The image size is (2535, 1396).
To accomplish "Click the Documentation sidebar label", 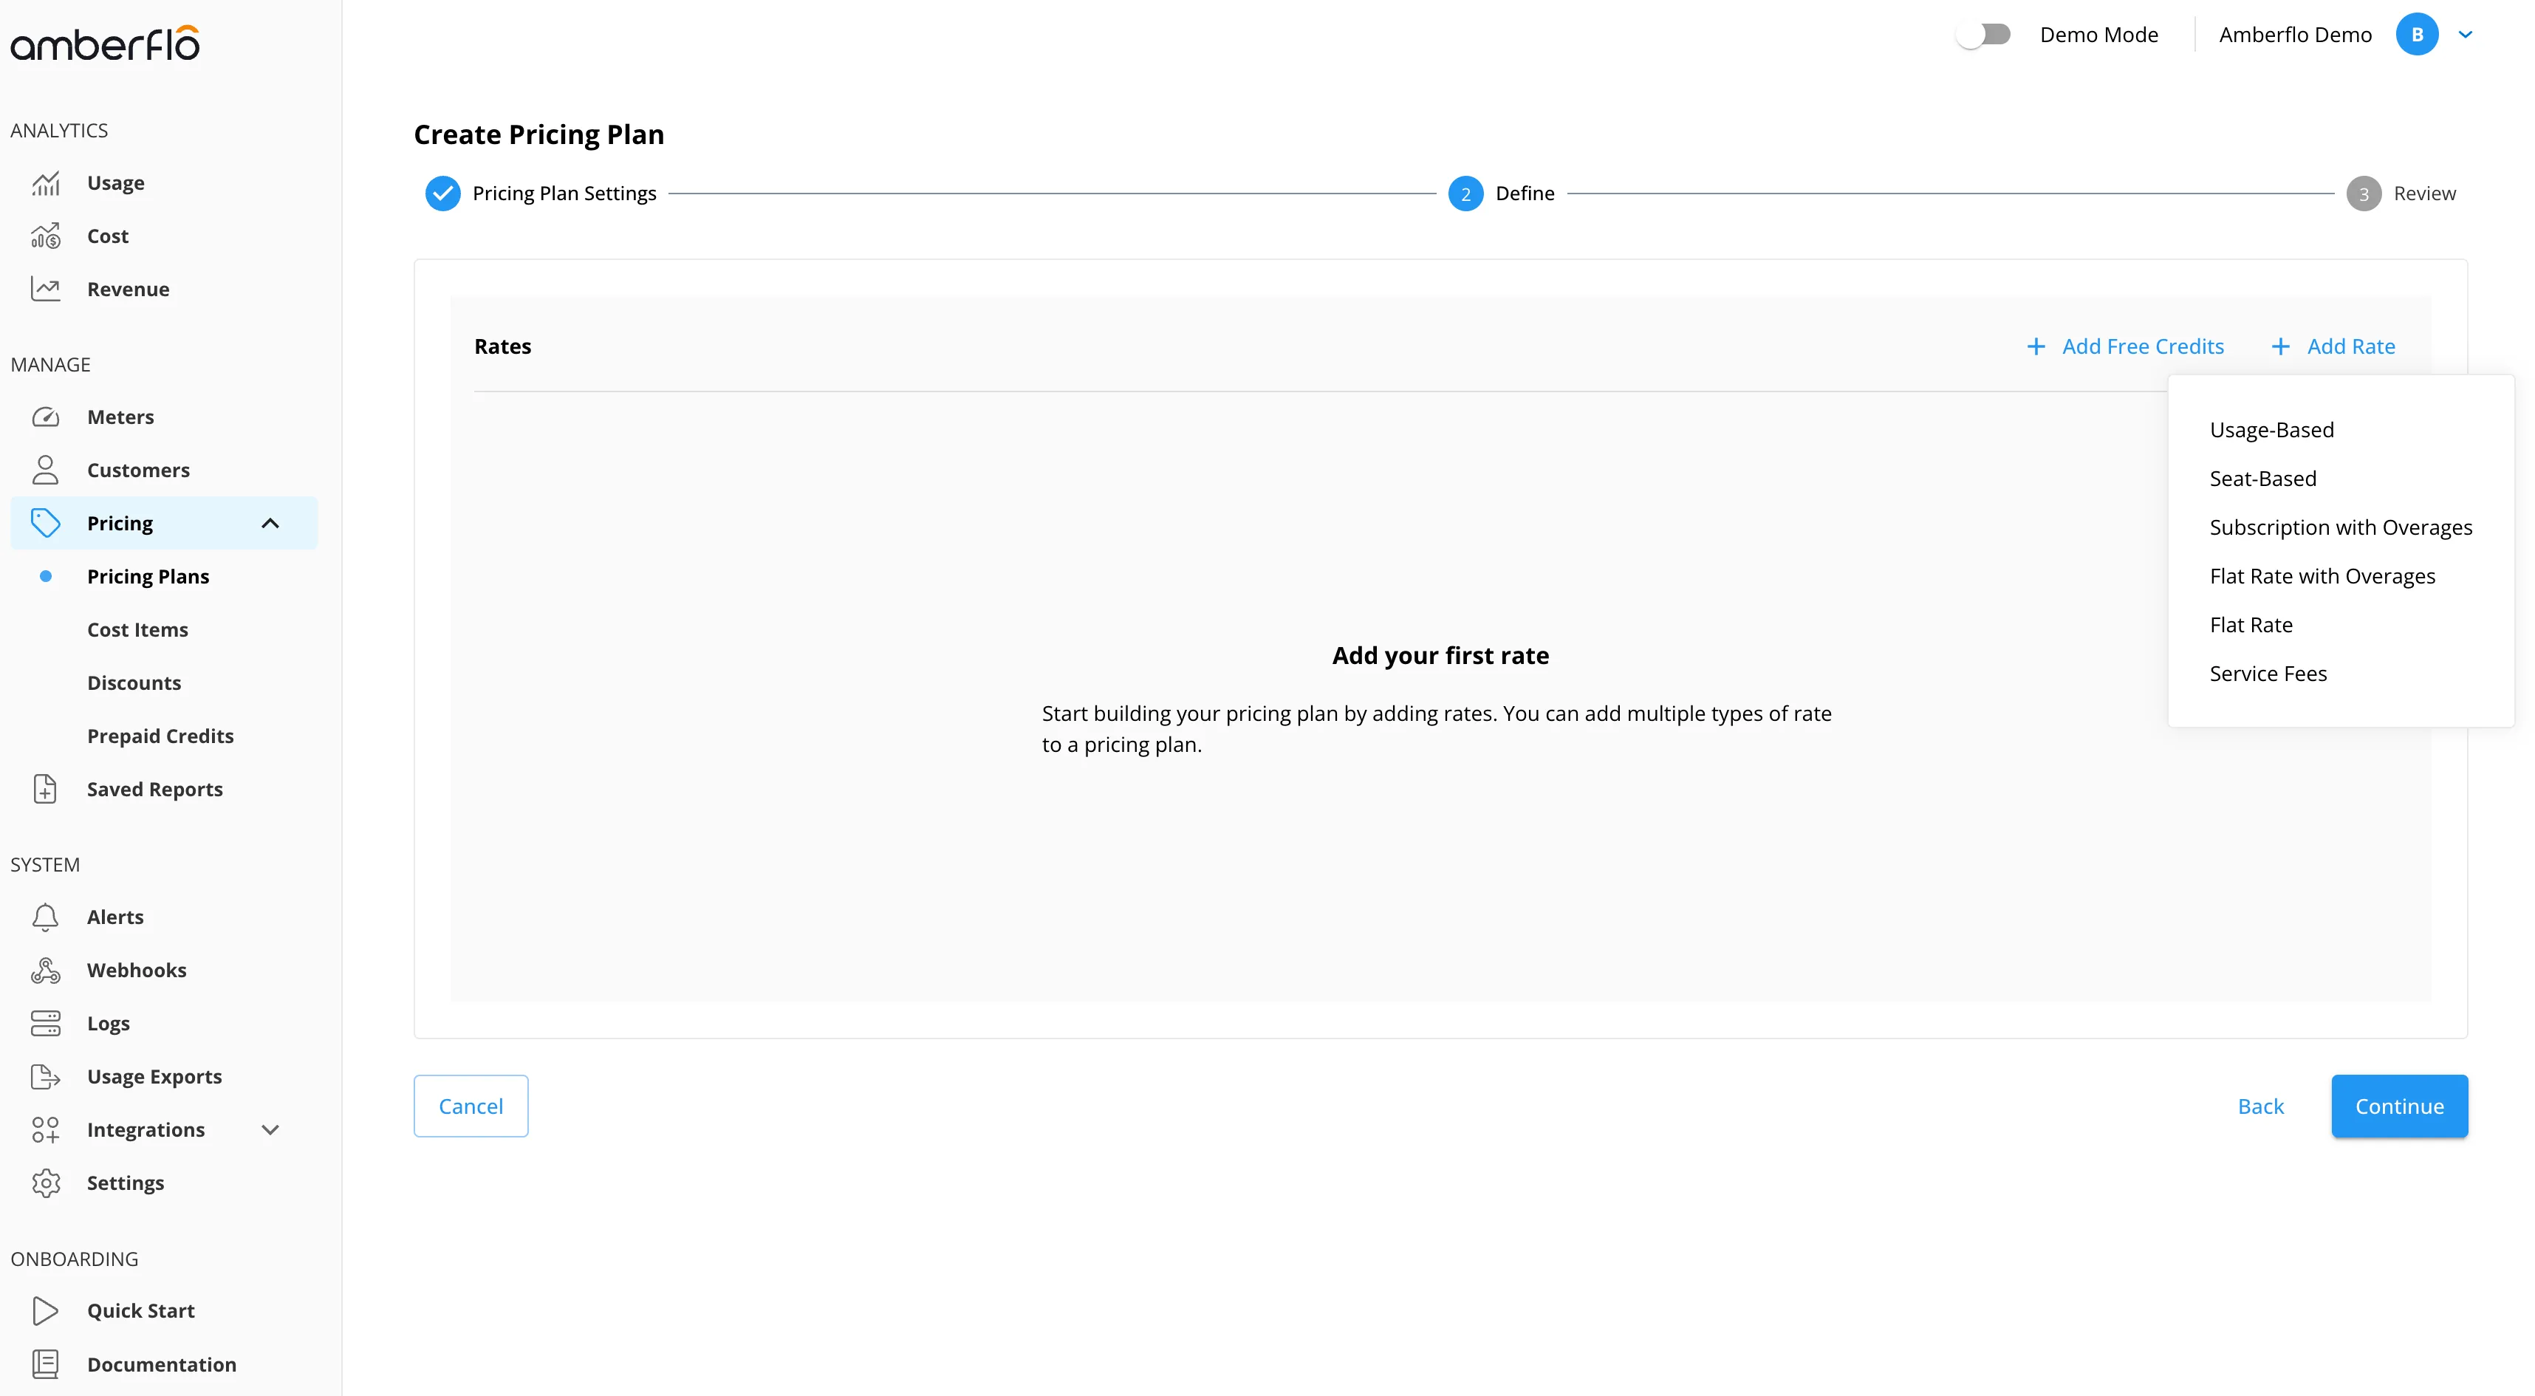I will click(x=161, y=1364).
